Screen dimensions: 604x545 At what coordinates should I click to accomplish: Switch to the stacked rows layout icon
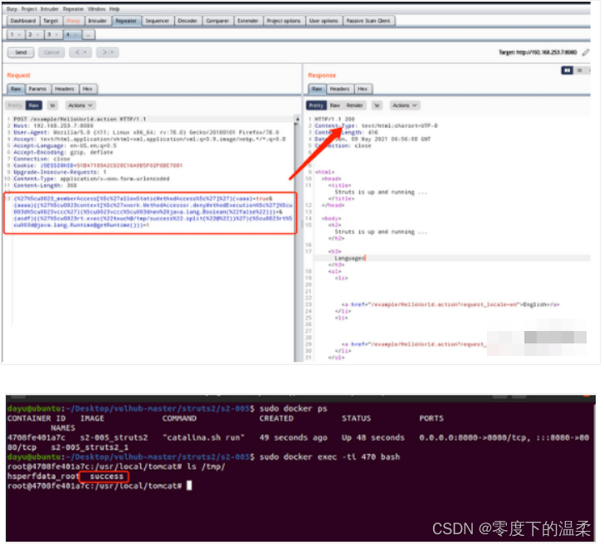coord(579,71)
